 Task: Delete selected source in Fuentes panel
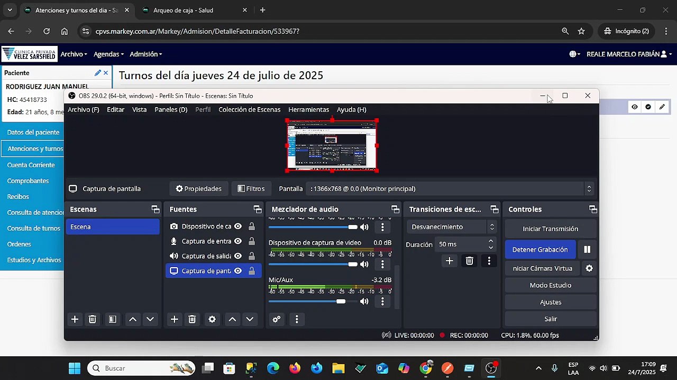192,319
